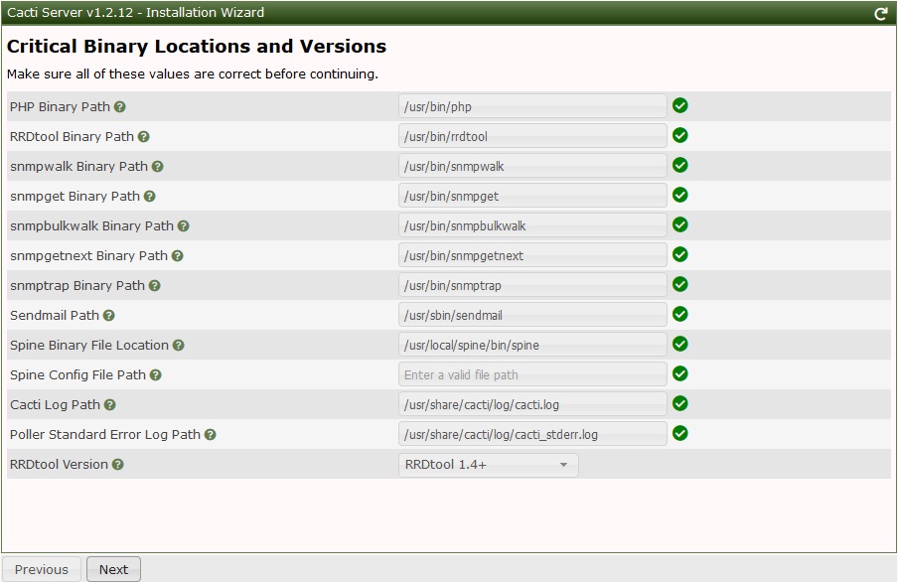This screenshot has width=898, height=582.
Task: Open help for RRDtool Version
Action: point(118,465)
